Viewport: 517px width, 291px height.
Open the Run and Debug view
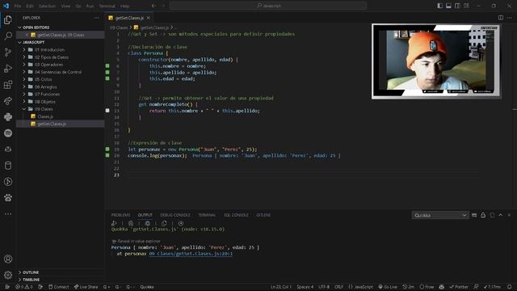pyautogui.click(x=8, y=68)
